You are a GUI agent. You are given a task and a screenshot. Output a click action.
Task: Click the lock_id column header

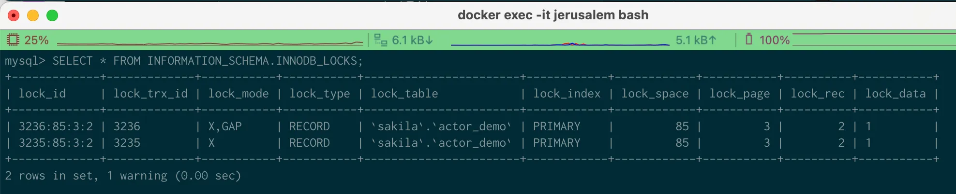[42, 94]
